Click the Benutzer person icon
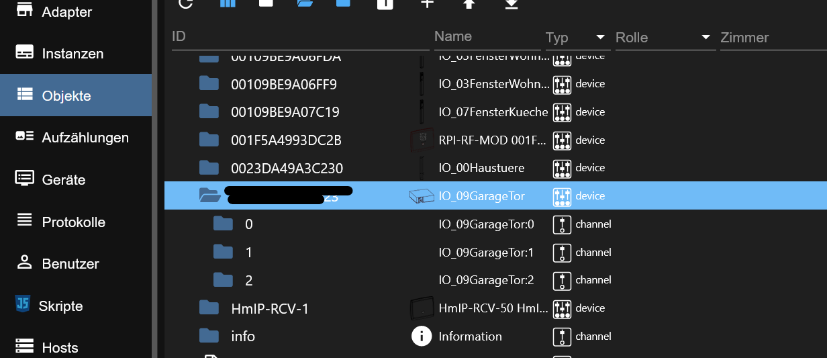 tap(25, 263)
